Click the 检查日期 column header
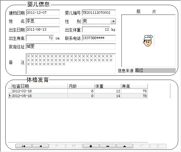Image resolution: width=181 pixels, height=152 pixels. coord(39,86)
